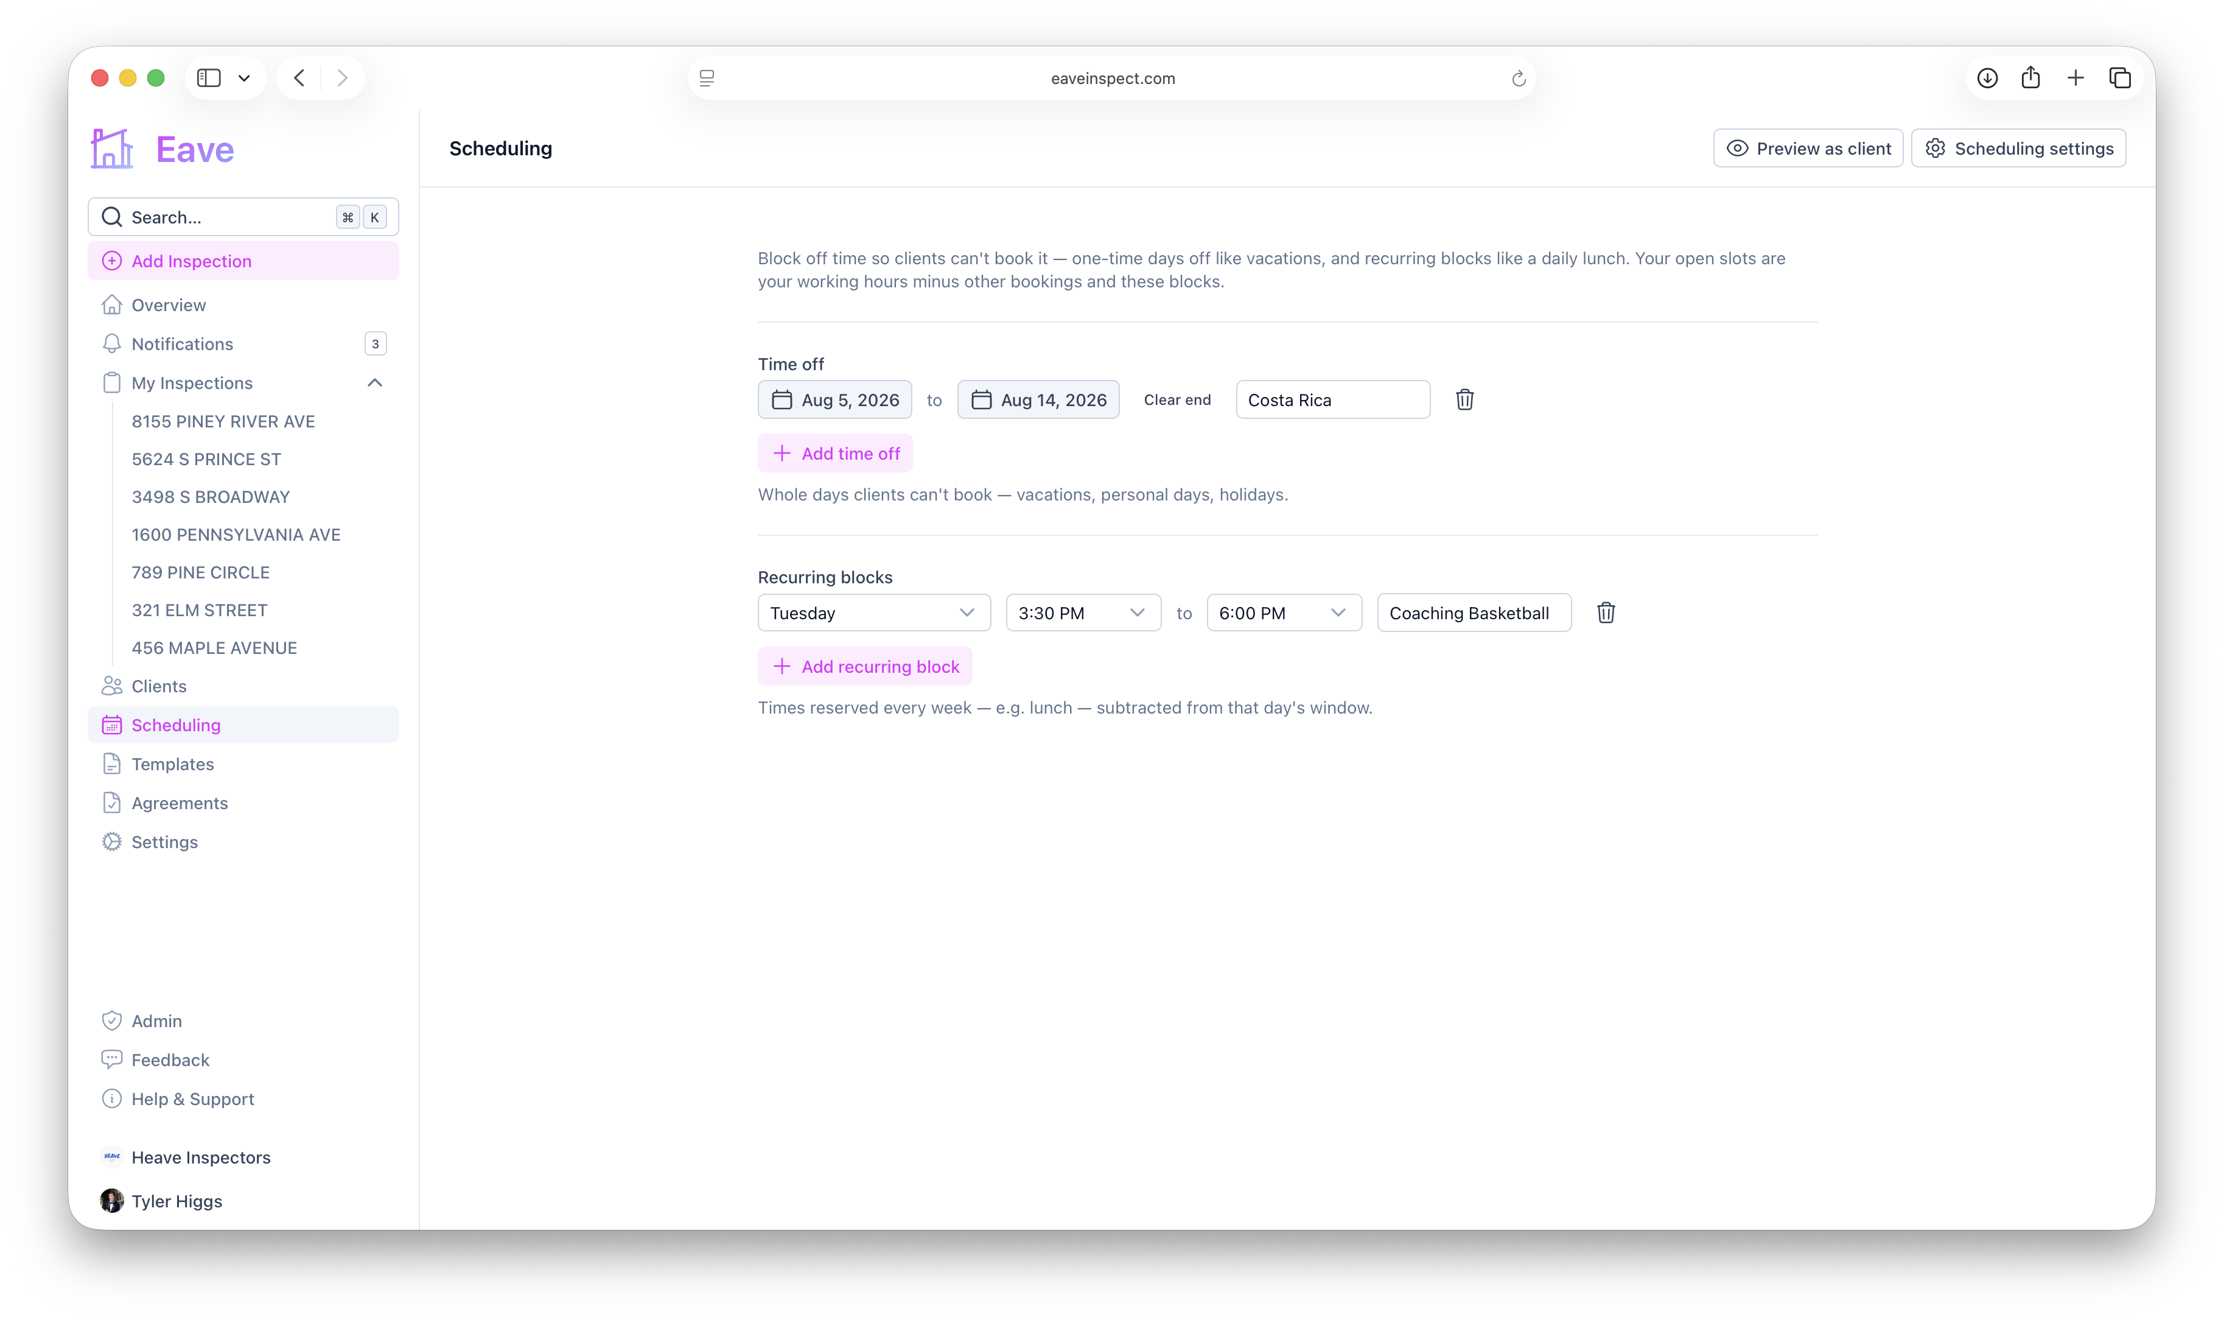Open 321 ELM STREET inspection
This screenshot has height=1320, width=2224.
click(199, 610)
